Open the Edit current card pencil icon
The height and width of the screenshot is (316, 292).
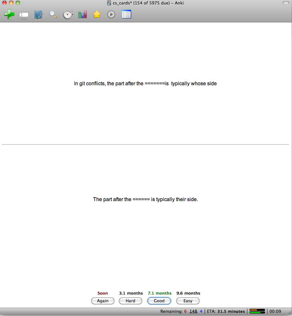coord(39,15)
